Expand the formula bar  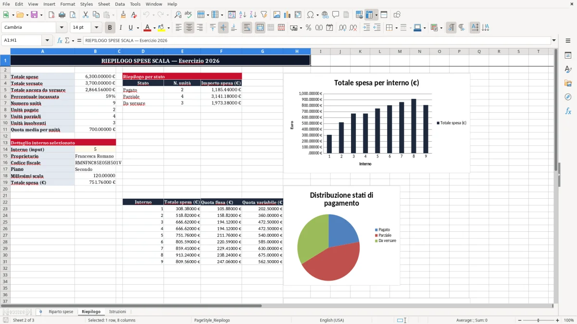[554, 40]
